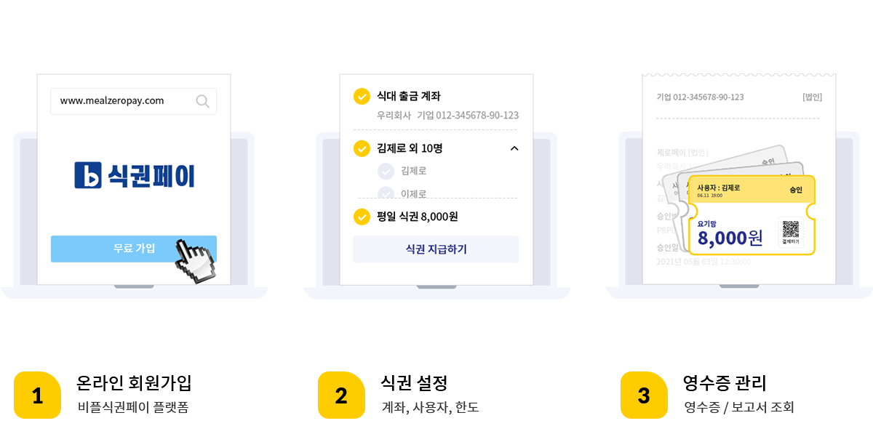Click the QR code on the meal ticket

791,230
